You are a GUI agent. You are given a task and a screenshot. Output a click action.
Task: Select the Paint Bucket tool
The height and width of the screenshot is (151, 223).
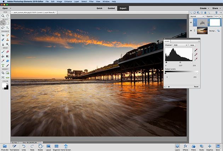[x=3, y=56]
